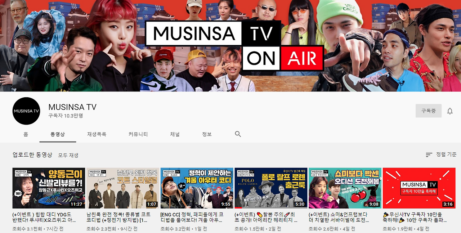Select the 동영상 tab

(58, 134)
